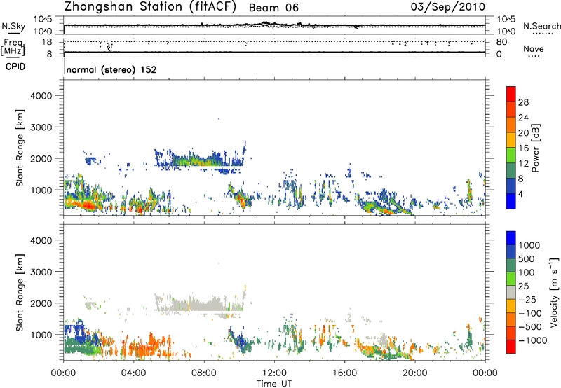The image size is (561, 388).
Task: Click the -500 label on velocity color bar
Action: click(529, 327)
